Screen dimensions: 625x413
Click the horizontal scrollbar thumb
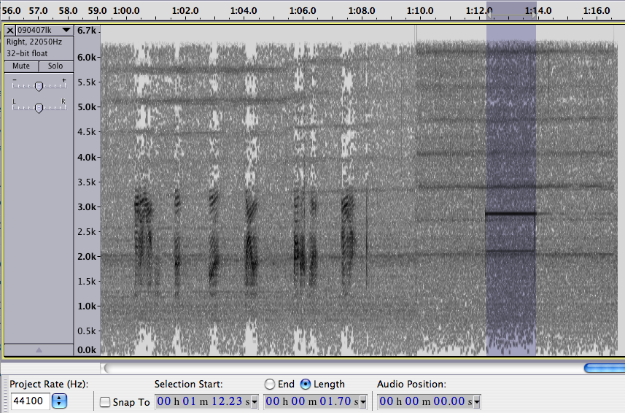pyautogui.click(x=604, y=368)
